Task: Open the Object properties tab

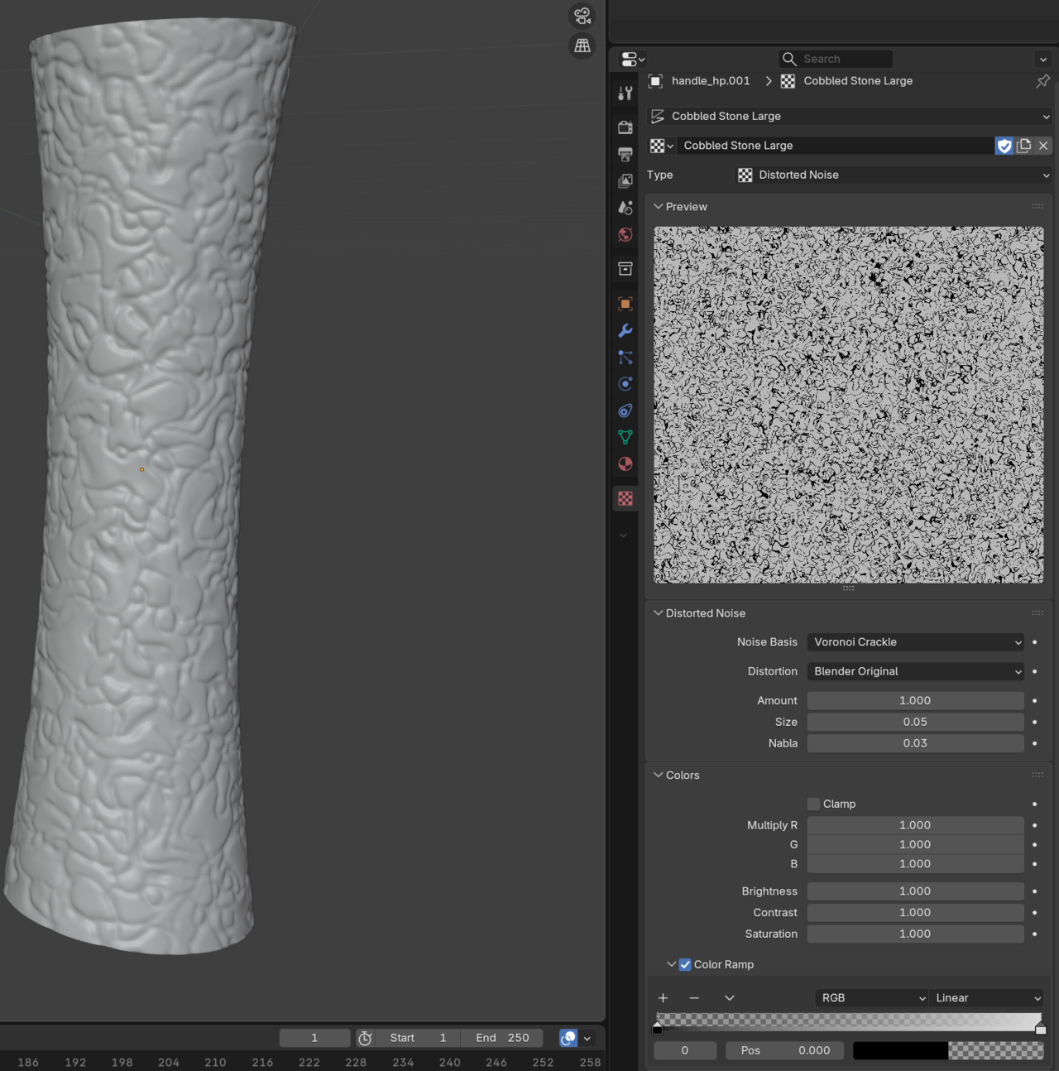Action: 625,304
